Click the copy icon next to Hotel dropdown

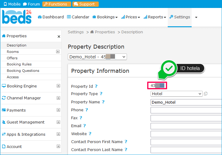click(x=206, y=94)
